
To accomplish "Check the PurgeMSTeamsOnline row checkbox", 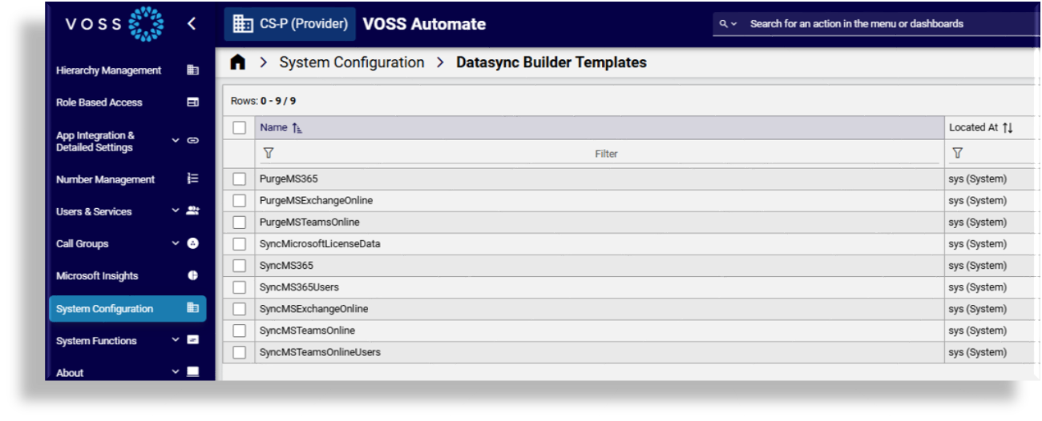I will click(239, 223).
